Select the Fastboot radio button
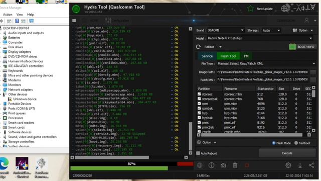This screenshot has width=321, height=181. pos(296,143)
